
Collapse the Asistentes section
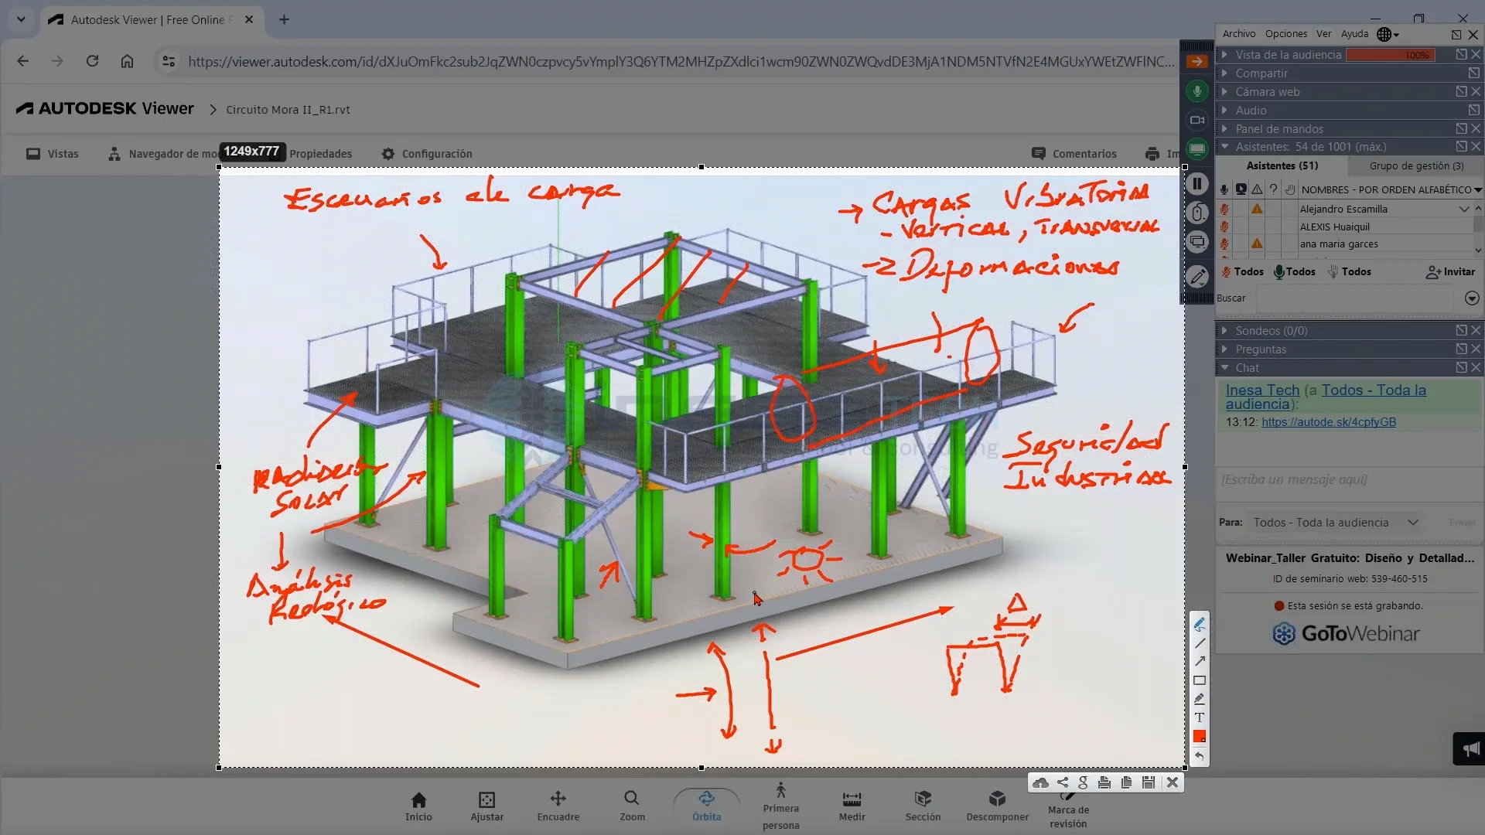1224,147
